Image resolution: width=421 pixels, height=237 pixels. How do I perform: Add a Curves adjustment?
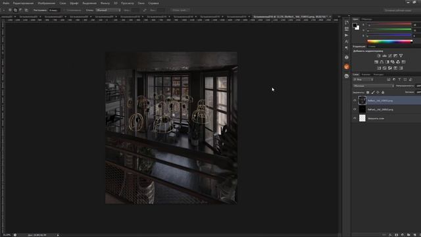(390, 55)
